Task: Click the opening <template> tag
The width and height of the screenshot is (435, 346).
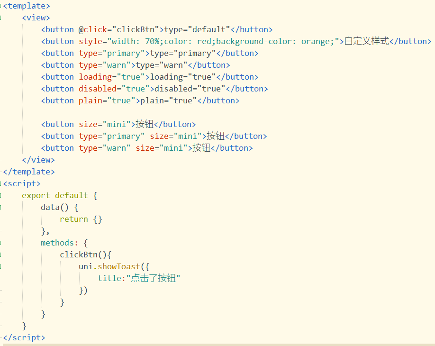Action: tap(27, 6)
